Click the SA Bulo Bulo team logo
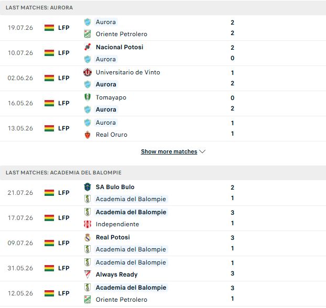 (88, 187)
